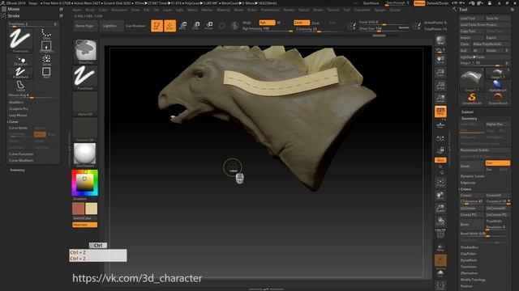Click the Move view icon in right shelf
Viewport: 519px width, 291px height.
point(440,196)
